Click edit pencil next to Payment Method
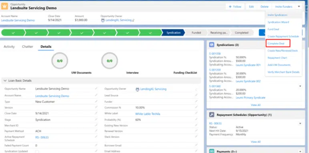The width and height of the screenshot is (309, 153). (96, 131)
